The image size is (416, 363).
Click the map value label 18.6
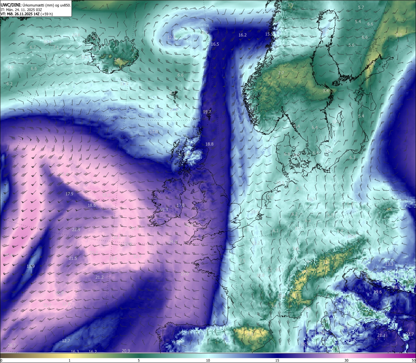pyautogui.click(x=92, y=205)
